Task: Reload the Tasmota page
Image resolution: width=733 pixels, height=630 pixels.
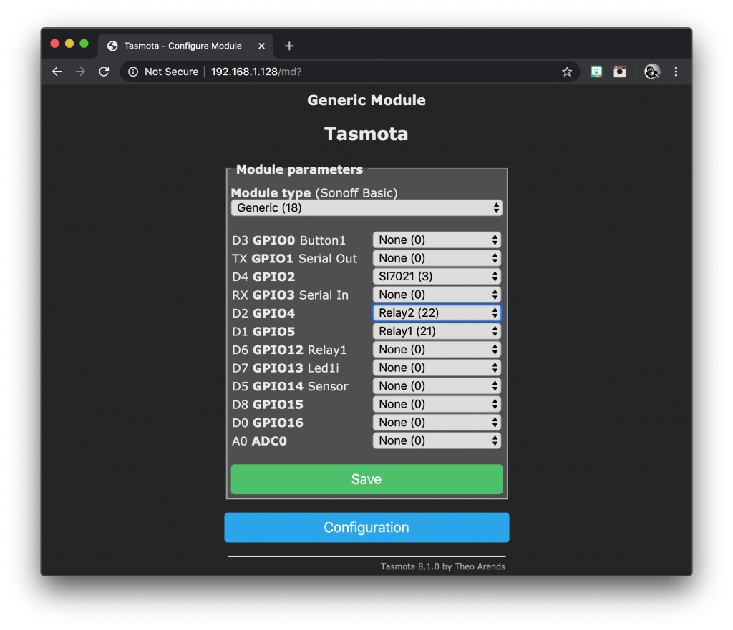Action: point(104,72)
